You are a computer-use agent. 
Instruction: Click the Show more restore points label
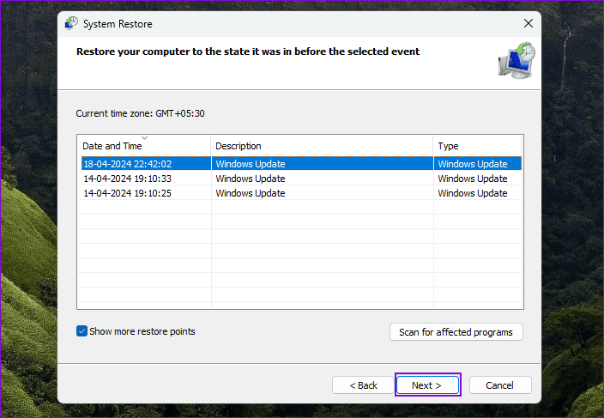pyautogui.click(x=142, y=331)
